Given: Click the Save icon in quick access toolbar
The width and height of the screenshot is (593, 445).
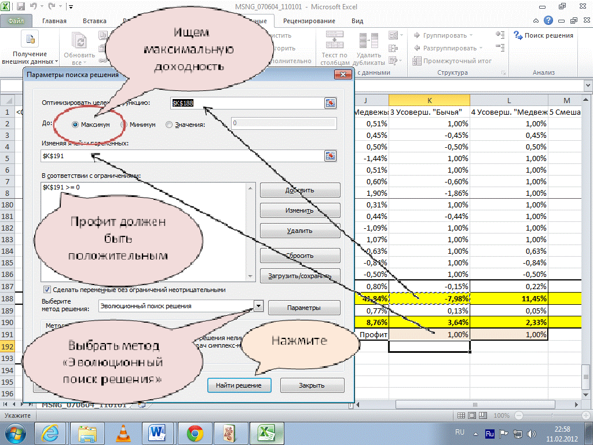Looking at the screenshot, I should click(x=20, y=6).
